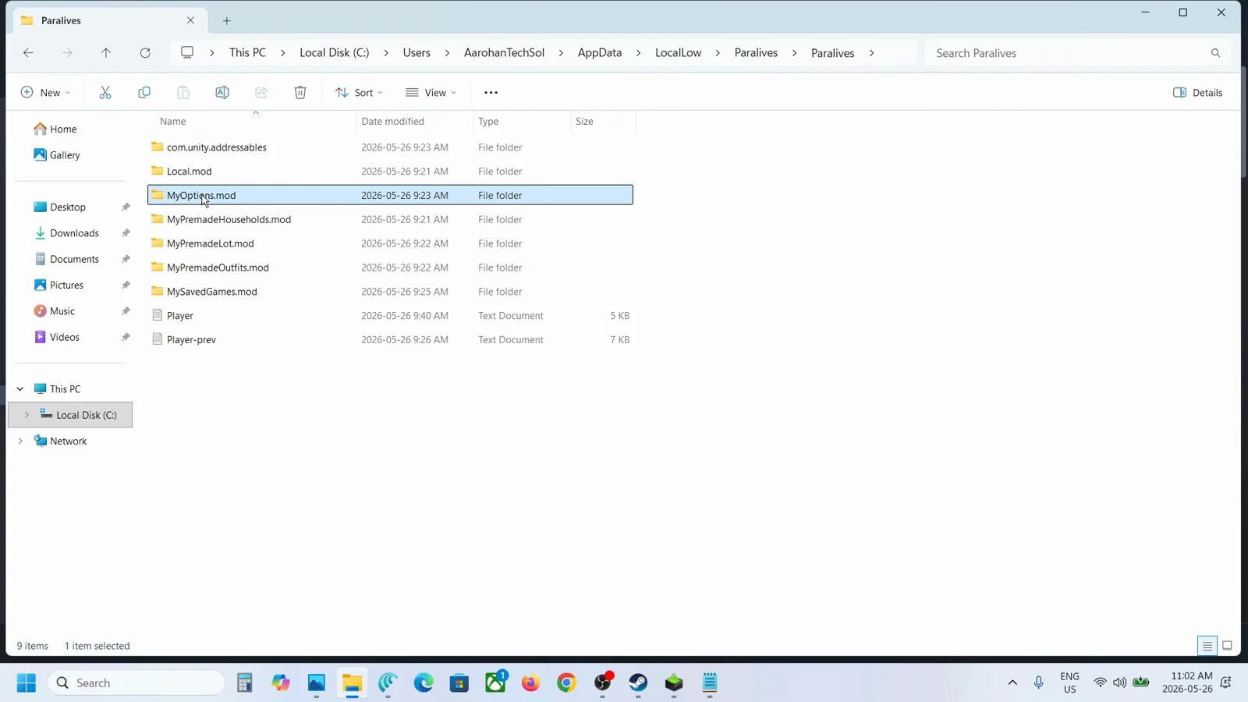Image resolution: width=1248 pixels, height=702 pixels.
Task: Open Steam from the taskbar
Action: tap(638, 683)
